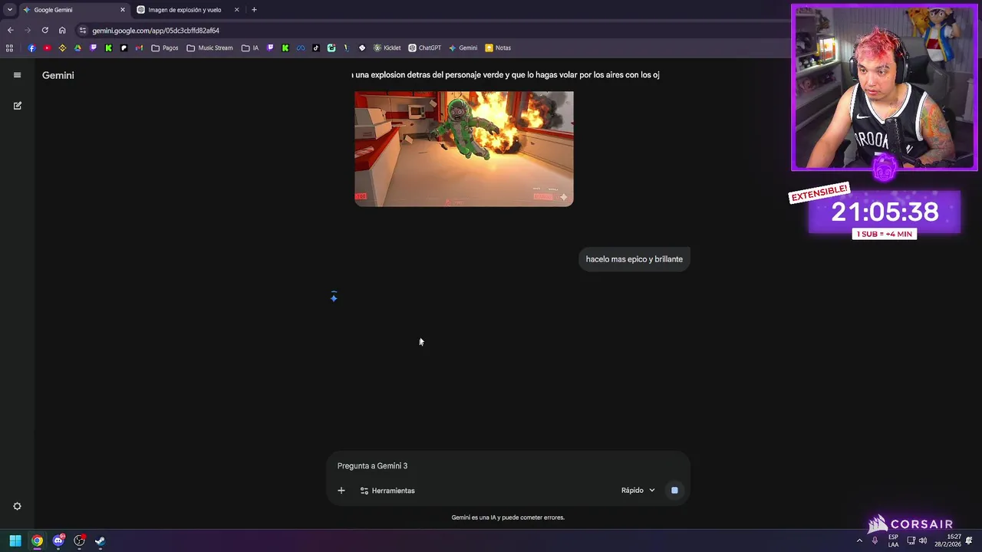
Task: Open the clock showing 16:27
Action: click(948, 540)
